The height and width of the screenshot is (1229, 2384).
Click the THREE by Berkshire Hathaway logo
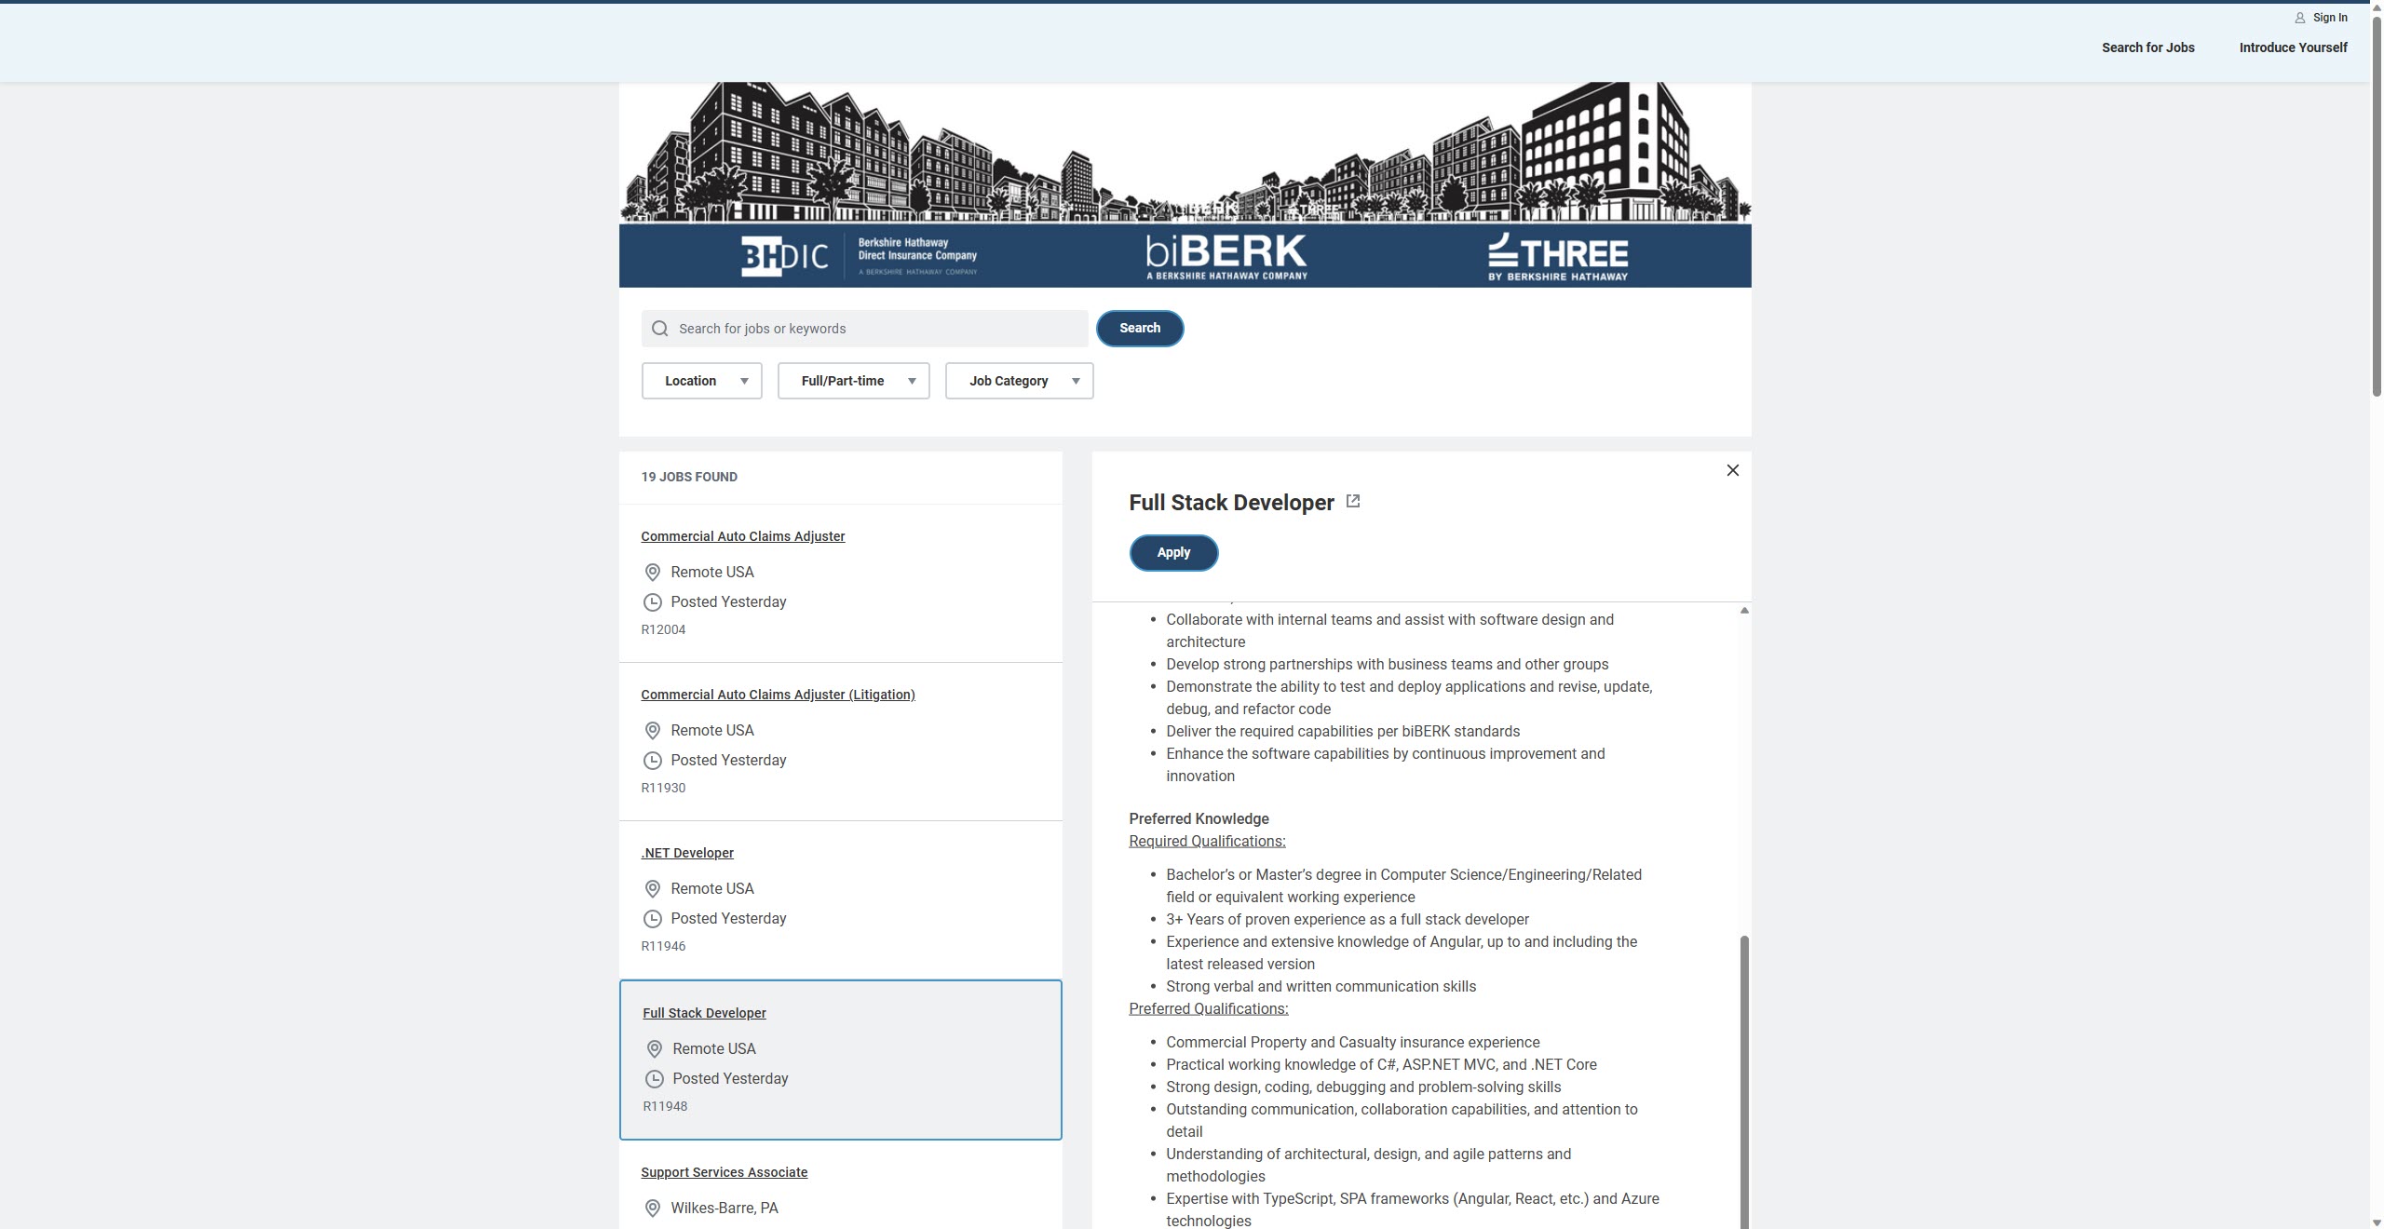click(x=1556, y=254)
